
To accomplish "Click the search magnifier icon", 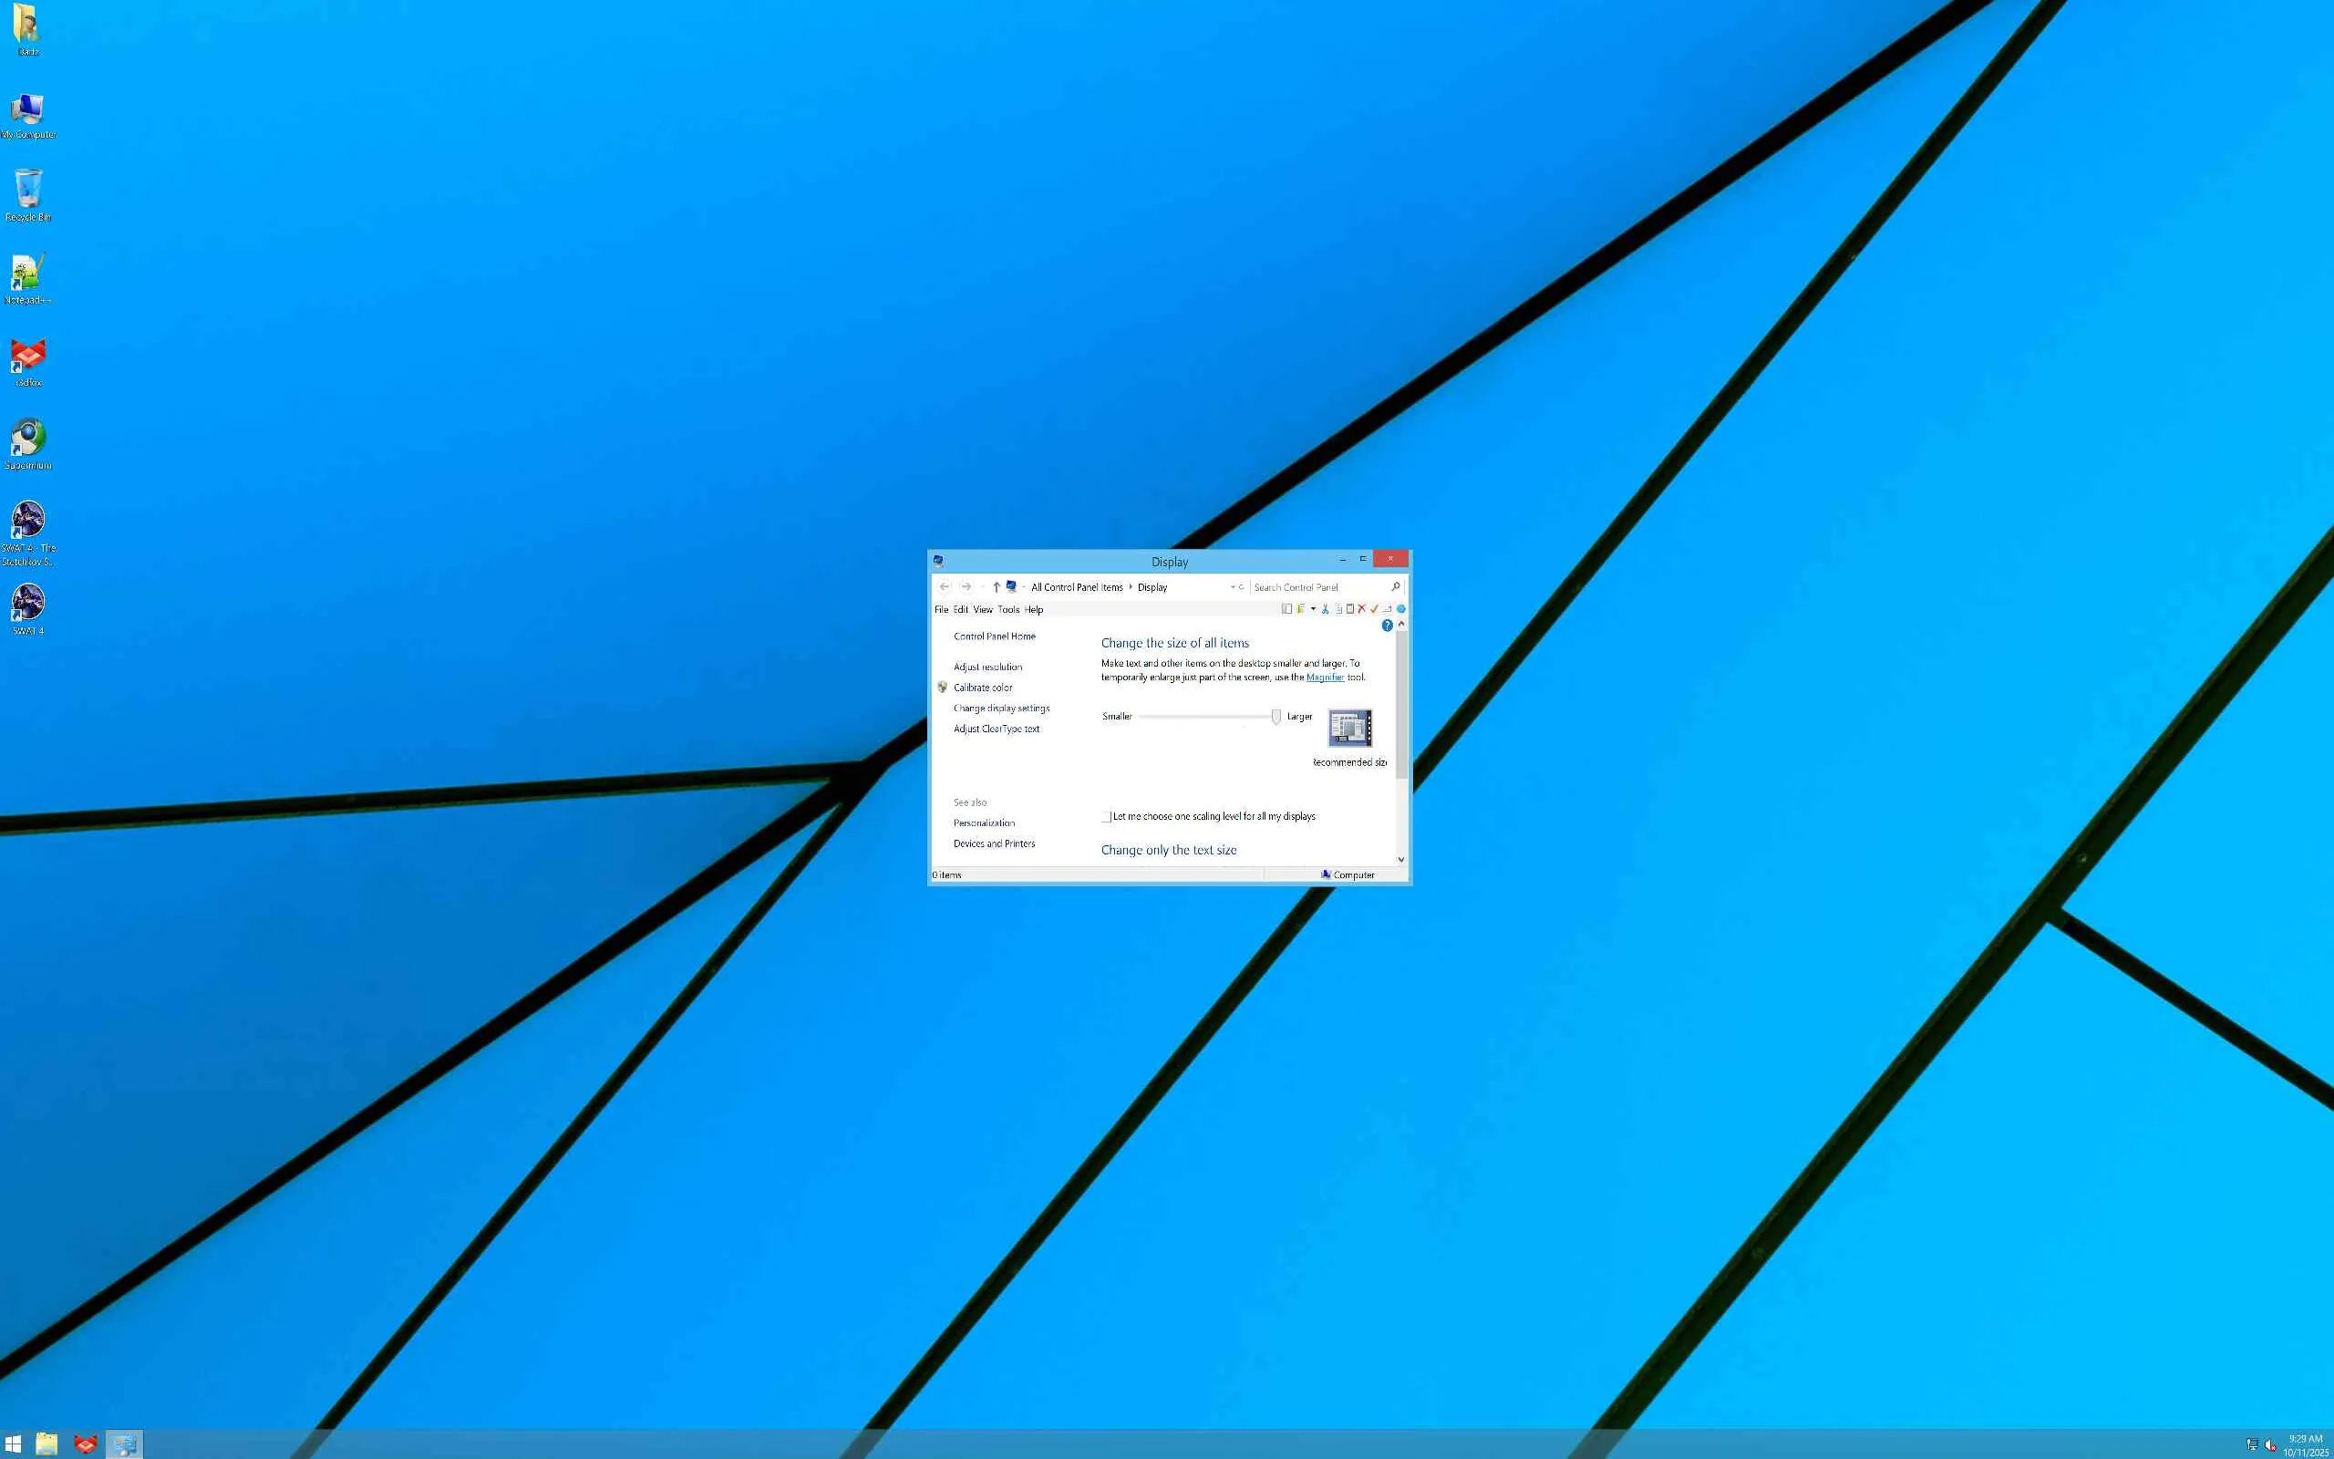I will click(1395, 586).
